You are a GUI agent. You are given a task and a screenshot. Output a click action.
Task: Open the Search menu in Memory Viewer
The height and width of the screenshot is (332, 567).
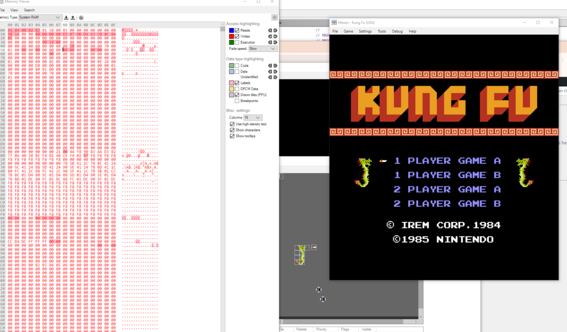point(29,10)
